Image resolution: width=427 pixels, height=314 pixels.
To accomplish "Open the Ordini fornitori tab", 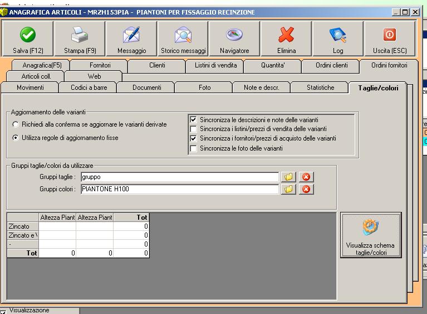I will 389,65.
